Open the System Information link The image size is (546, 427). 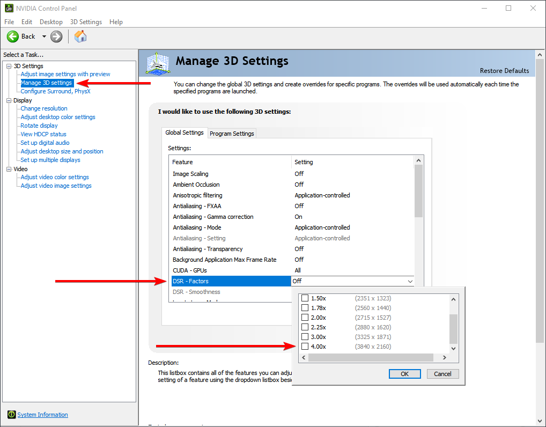(42, 415)
